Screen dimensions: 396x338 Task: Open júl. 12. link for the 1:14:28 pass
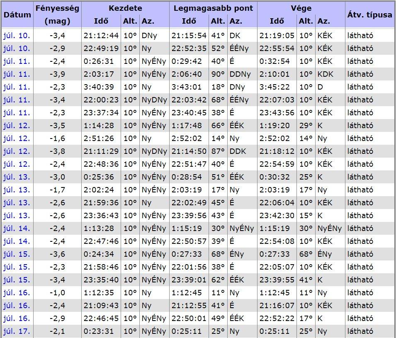pyautogui.click(x=17, y=126)
